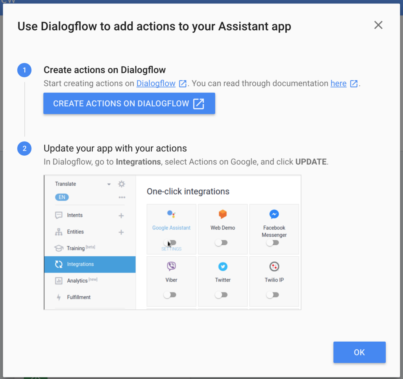The height and width of the screenshot is (379, 403).
Task: Click the Google Assistant logo icon
Action: (171, 214)
